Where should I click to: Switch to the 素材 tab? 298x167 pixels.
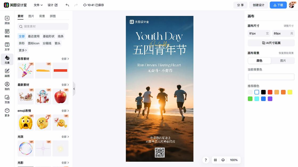coord(20,16)
